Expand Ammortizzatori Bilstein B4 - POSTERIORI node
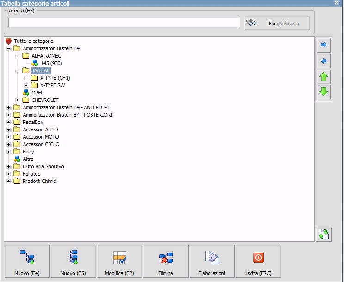The width and height of the screenshot is (344, 282). pos(9,115)
